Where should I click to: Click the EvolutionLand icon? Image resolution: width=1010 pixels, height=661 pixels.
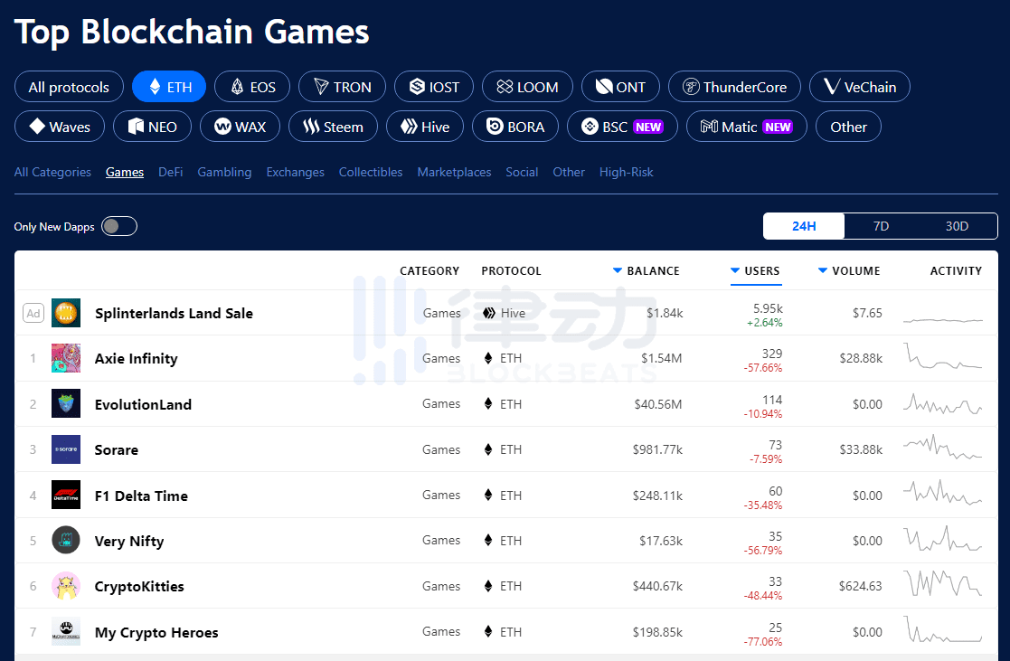pyautogui.click(x=66, y=403)
